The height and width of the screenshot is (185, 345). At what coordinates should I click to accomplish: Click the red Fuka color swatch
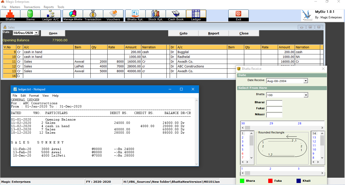(270, 181)
